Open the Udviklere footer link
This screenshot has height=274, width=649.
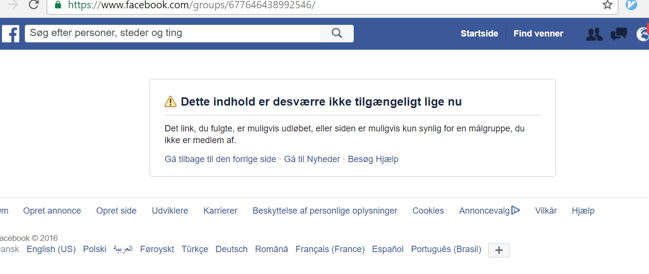point(170,211)
